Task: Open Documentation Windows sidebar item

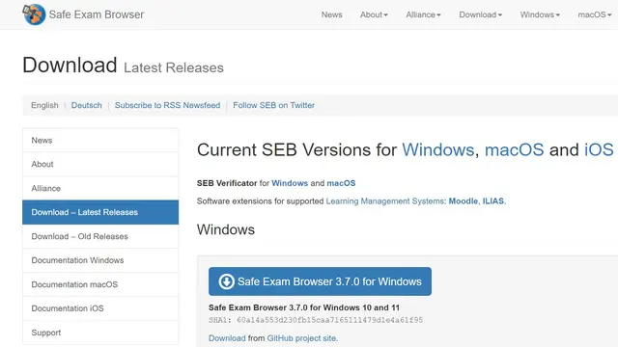Action: pyautogui.click(x=100, y=260)
